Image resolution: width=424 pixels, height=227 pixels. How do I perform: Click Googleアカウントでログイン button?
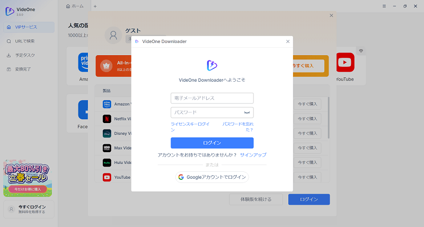click(x=212, y=177)
